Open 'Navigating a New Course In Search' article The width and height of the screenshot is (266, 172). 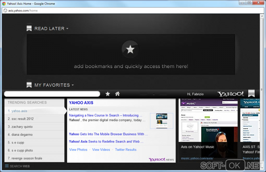(x=106, y=115)
